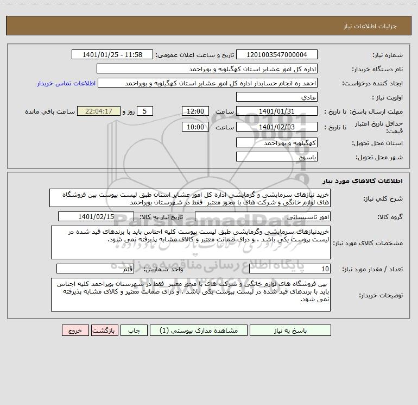
Task: Click the نام دستگاه خریدار field
Action: tap(207, 68)
